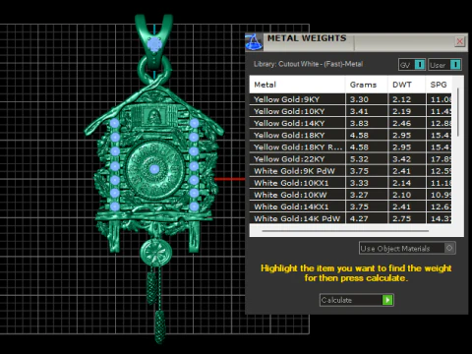The height and width of the screenshot is (354, 472).
Task: Select the Yellow Gold:18KY R... row
Action: pos(350,147)
